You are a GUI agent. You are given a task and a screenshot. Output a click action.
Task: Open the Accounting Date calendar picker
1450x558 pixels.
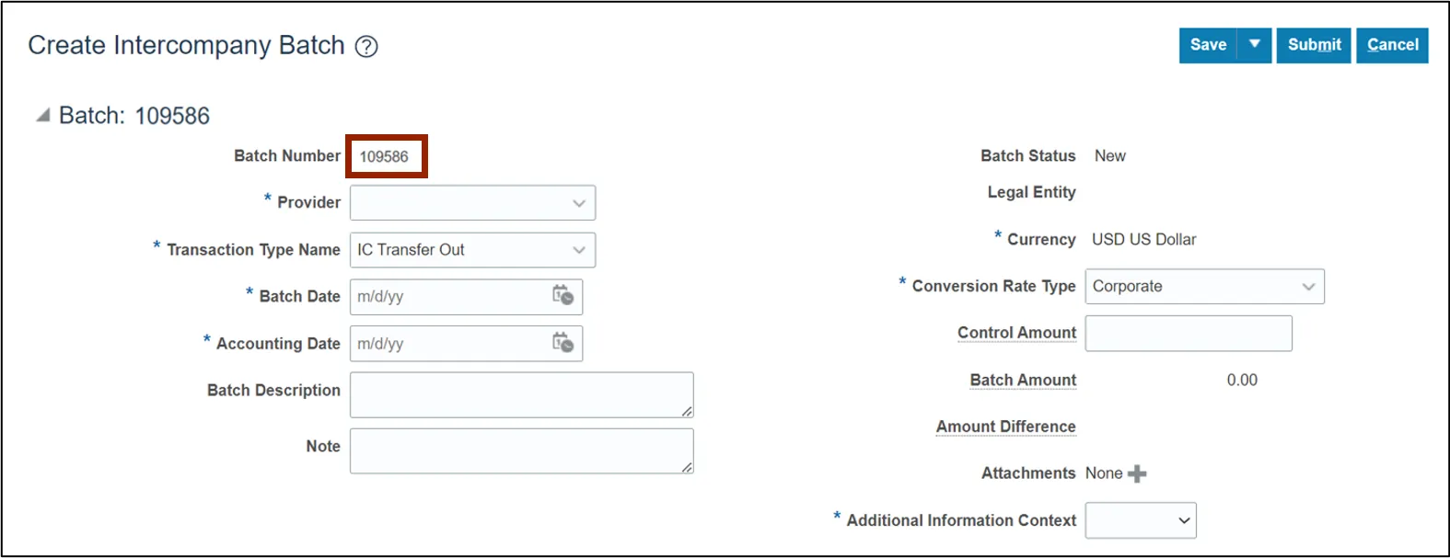click(563, 343)
